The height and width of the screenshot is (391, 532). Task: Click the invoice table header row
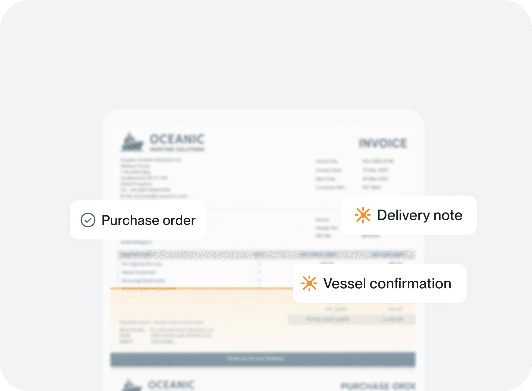tap(266, 254)
